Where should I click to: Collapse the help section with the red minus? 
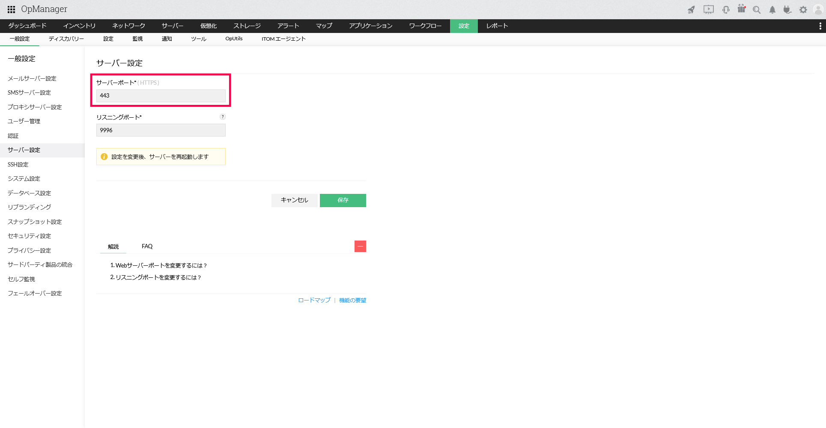pos(360,246)
